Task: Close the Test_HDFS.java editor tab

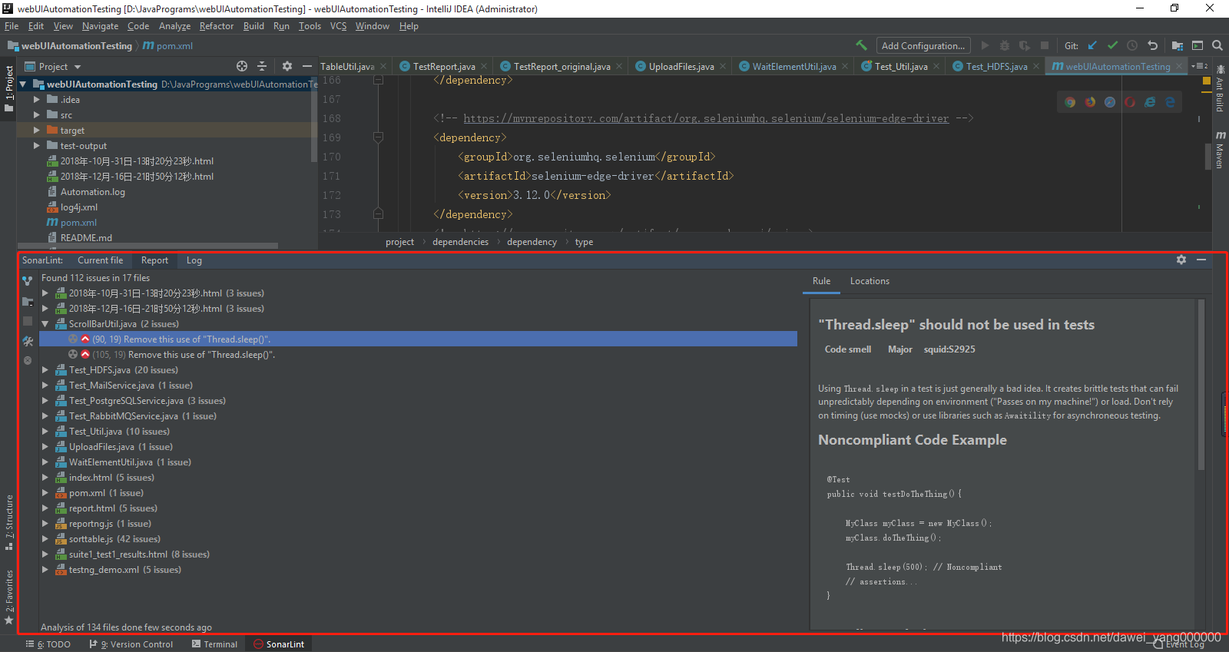Action: tap(1036, 67)
